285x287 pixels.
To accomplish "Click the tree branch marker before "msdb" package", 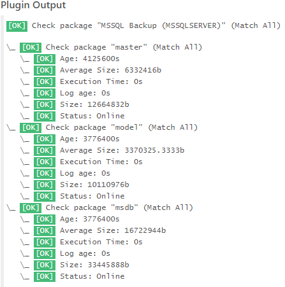I will tap(11, 208).
